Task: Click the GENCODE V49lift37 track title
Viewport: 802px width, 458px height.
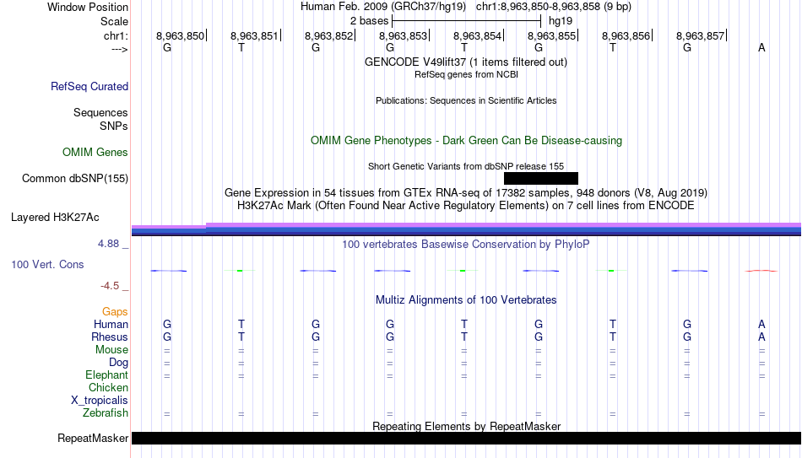Action: coord(465,62)
